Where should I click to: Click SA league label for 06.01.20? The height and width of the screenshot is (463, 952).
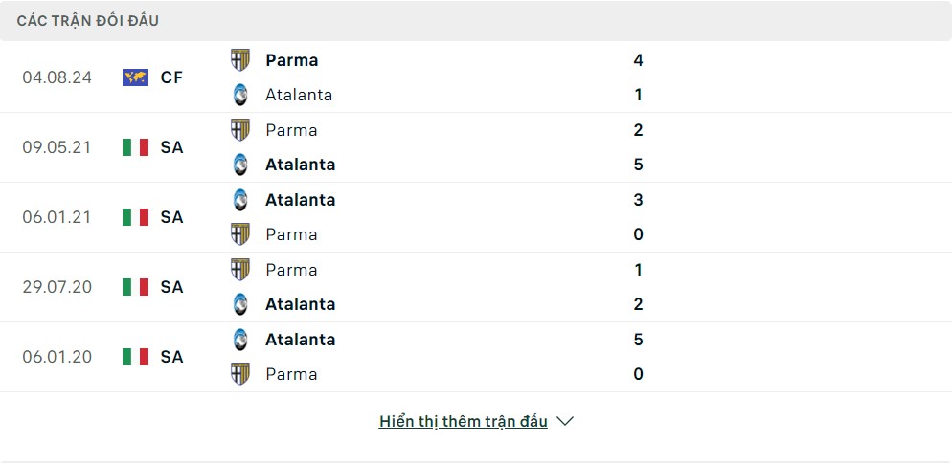[171, 357]
